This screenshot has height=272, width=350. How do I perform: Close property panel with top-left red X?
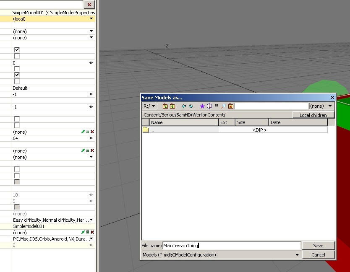click(89, 5)
